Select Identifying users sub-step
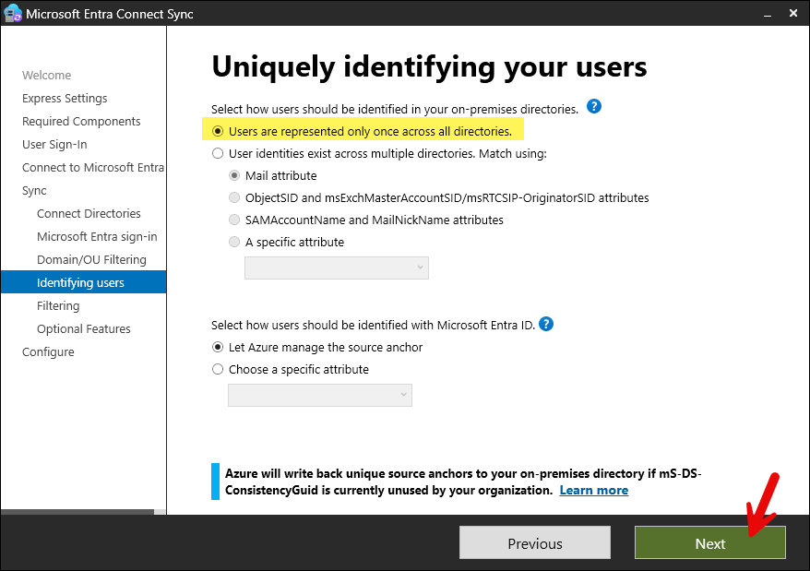The width and height of the screenshot is (810, 571). coord(83,282)
